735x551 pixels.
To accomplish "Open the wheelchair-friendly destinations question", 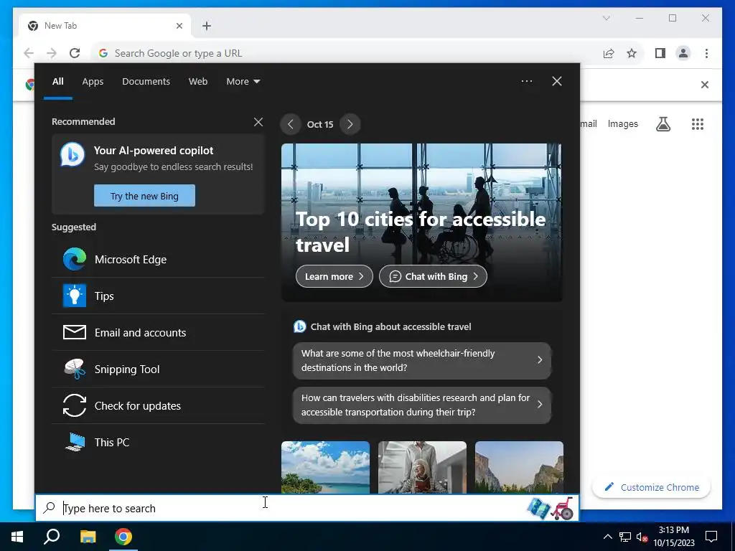I will [422, 360].
